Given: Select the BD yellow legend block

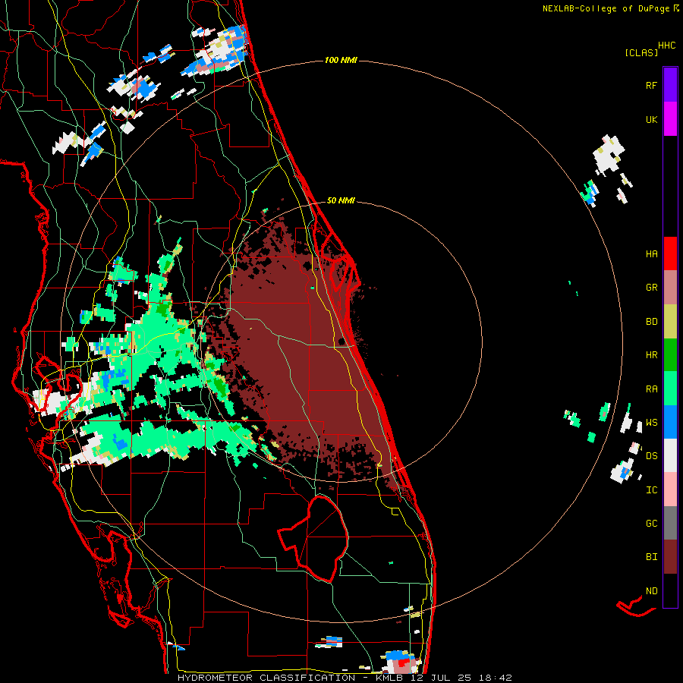Looking at the screenshot, I should point(670,321).
